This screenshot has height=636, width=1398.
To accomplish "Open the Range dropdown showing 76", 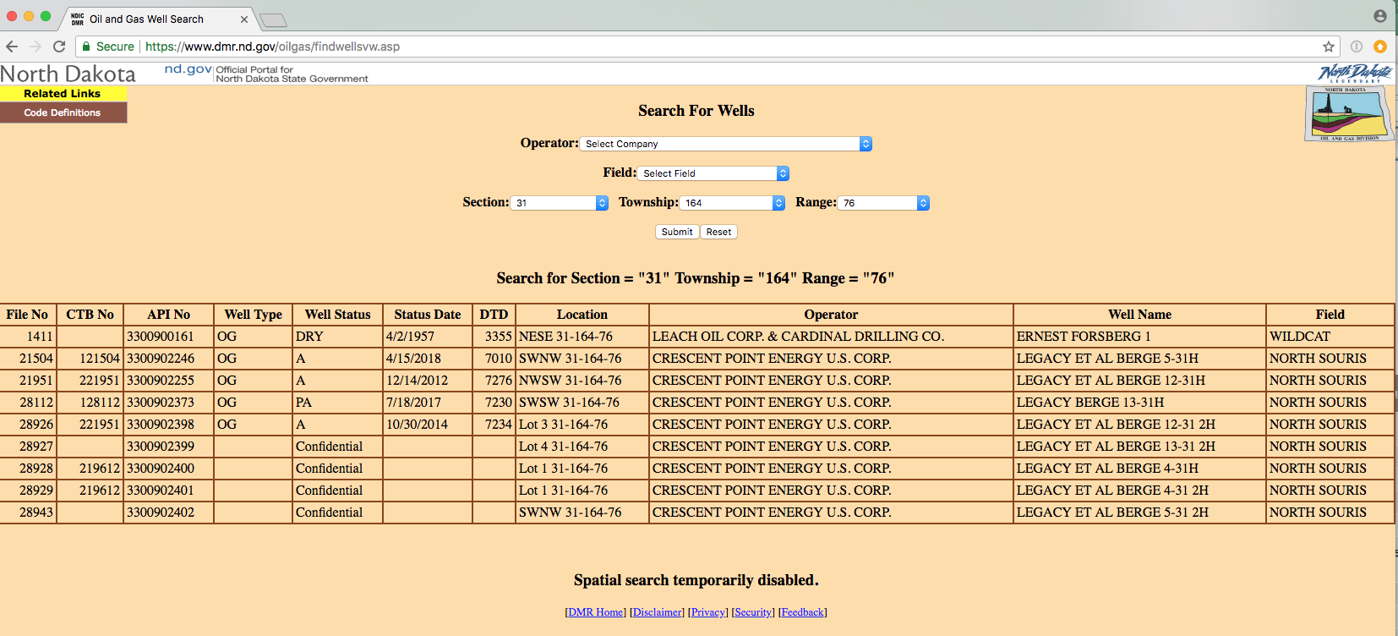I will click(x=884, y=203).
